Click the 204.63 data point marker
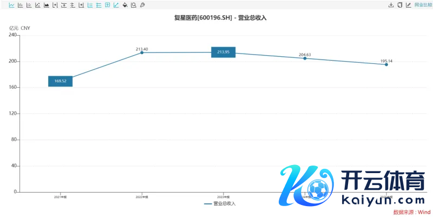The width and height of the screenshot is (433, 218). click(x=305, y=58)
